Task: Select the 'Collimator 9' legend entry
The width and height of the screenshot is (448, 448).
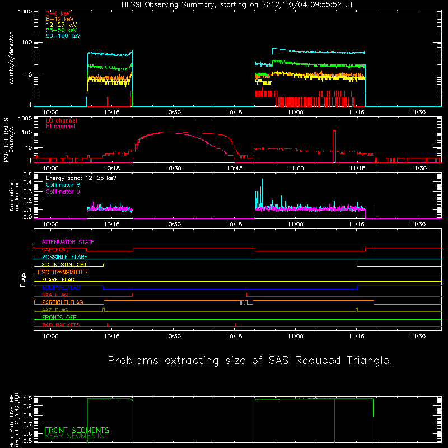Action: pos(63,192)
